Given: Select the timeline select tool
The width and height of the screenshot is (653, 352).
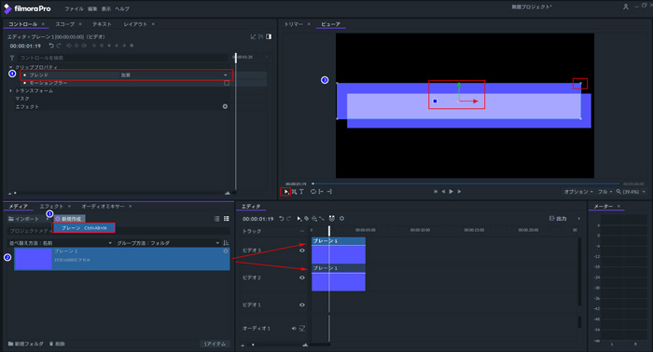Looking at the screenshot, I should tap(299, 219).
